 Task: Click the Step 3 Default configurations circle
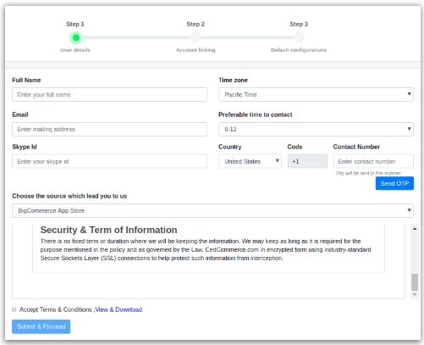tap(299, 37)
